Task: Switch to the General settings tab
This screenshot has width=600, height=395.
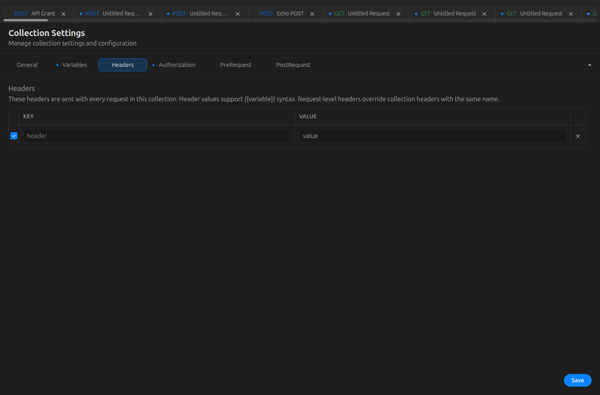Action: click(27, 65)
